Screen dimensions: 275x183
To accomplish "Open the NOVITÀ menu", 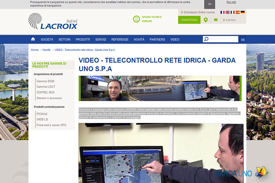I will (139, 40).
